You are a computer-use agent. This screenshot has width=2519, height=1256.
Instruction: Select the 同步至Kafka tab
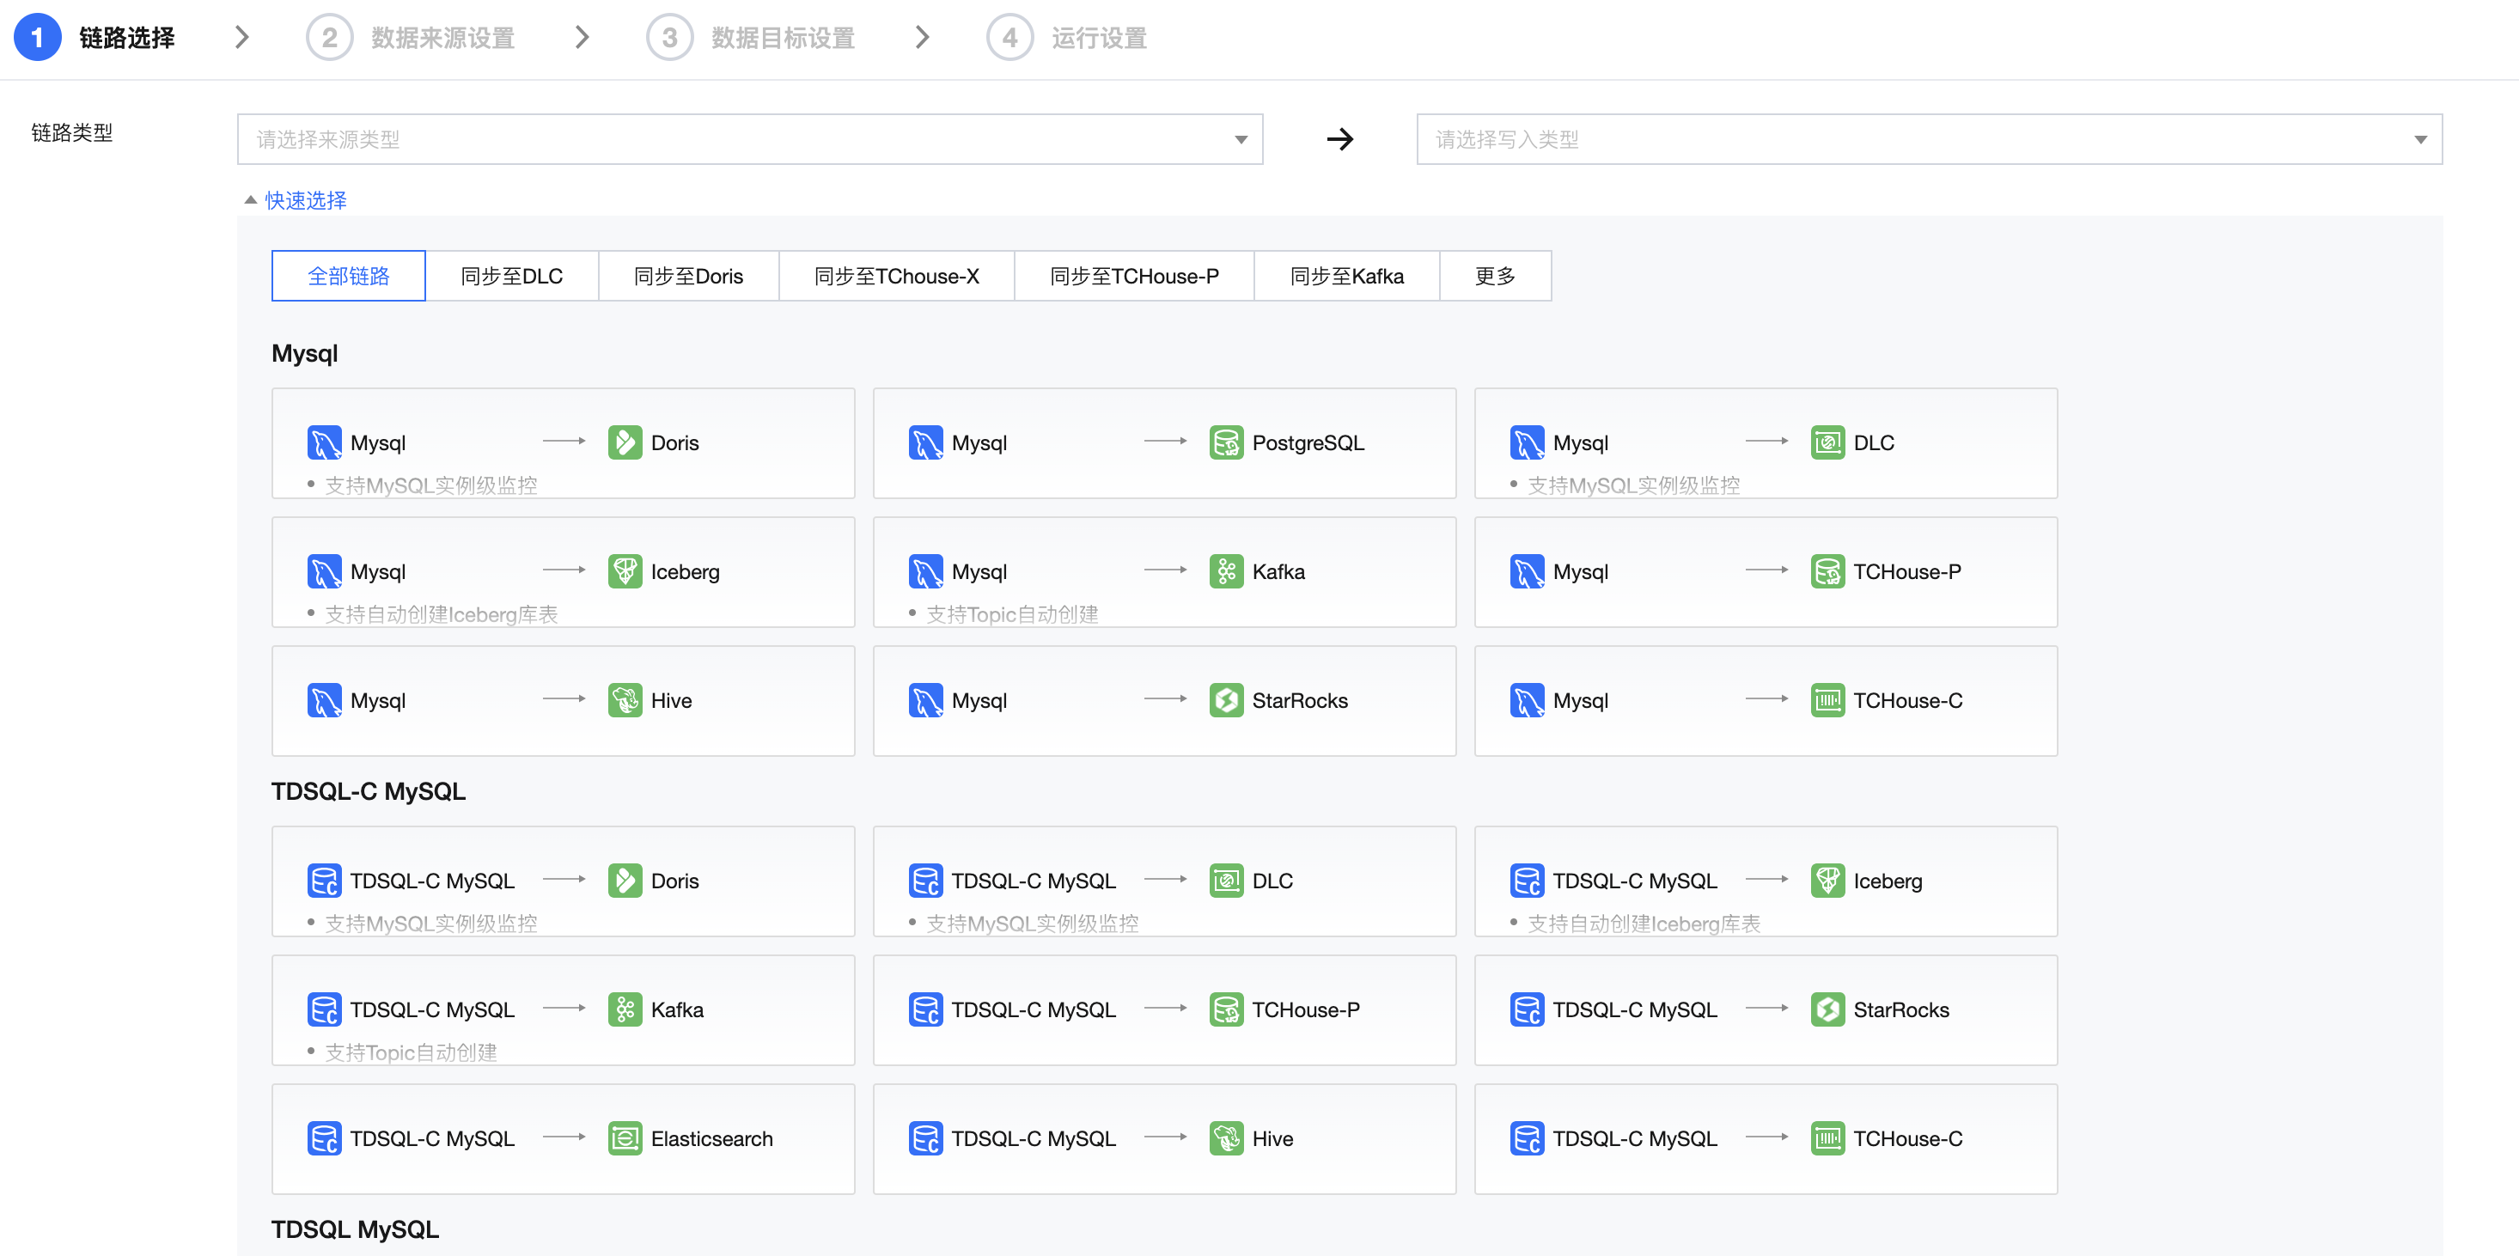point(1345,276)
